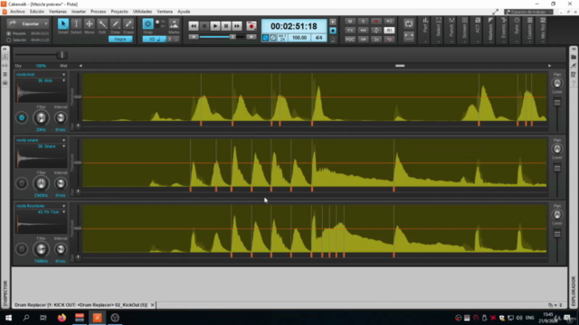
Task: Open the Archivo menu
Action: [17, 12]
